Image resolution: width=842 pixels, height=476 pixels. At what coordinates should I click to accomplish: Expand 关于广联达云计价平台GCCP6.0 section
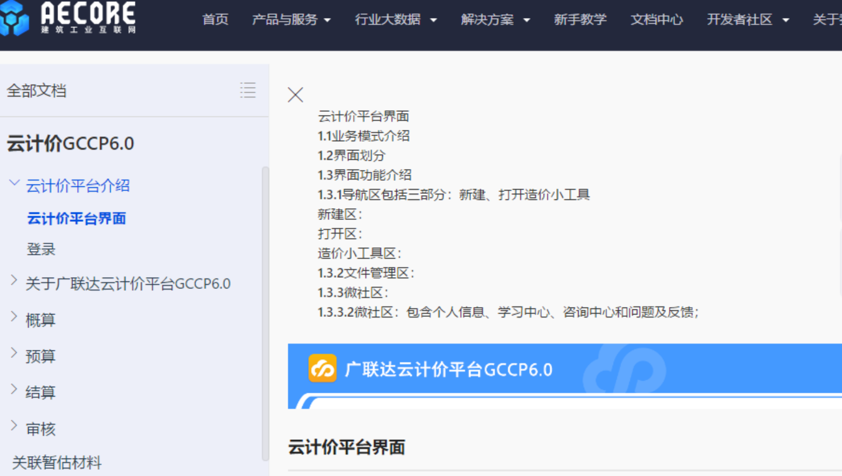click(14, 281)
